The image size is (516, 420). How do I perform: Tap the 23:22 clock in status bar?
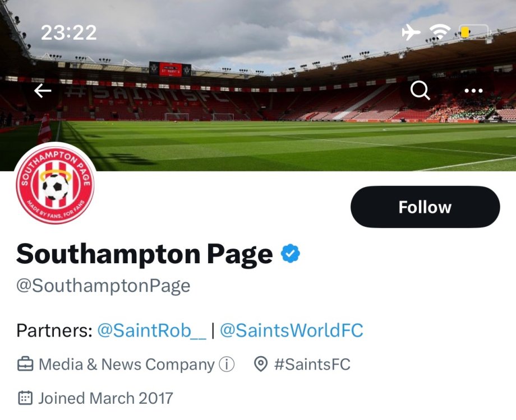(68, 32)
